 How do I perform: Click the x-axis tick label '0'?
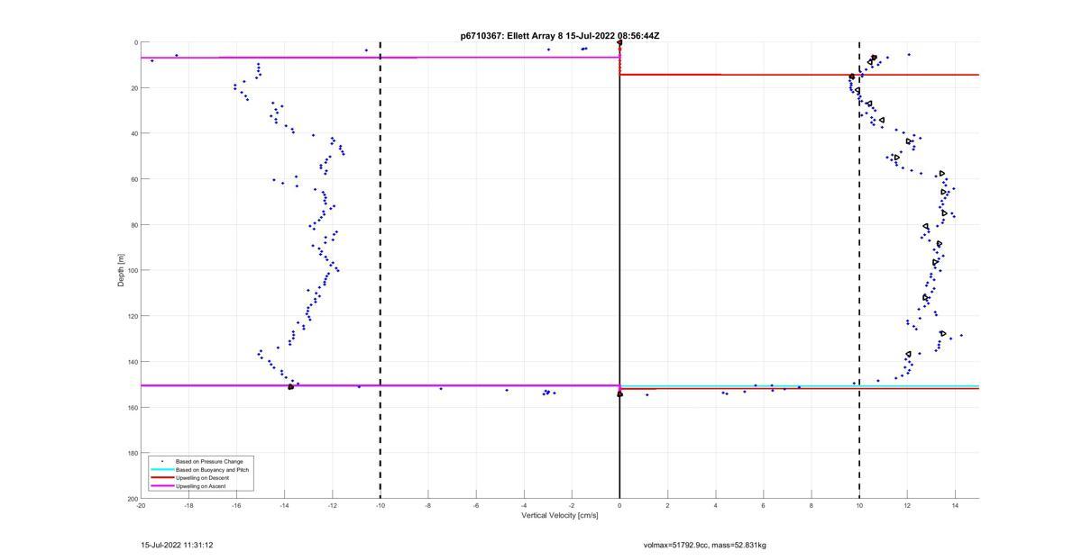[x=619, y=505]
